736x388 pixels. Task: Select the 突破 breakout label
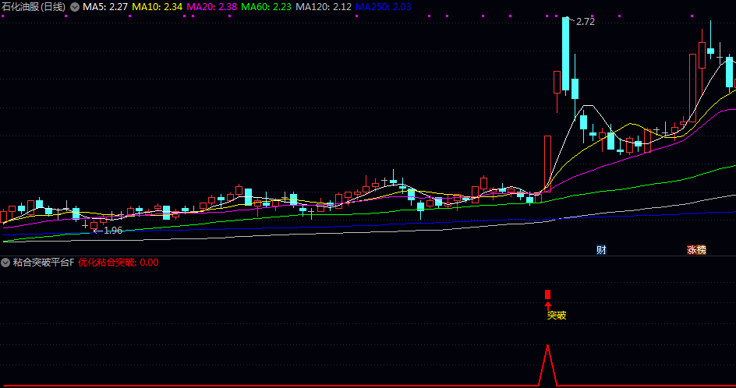(556, 316)
